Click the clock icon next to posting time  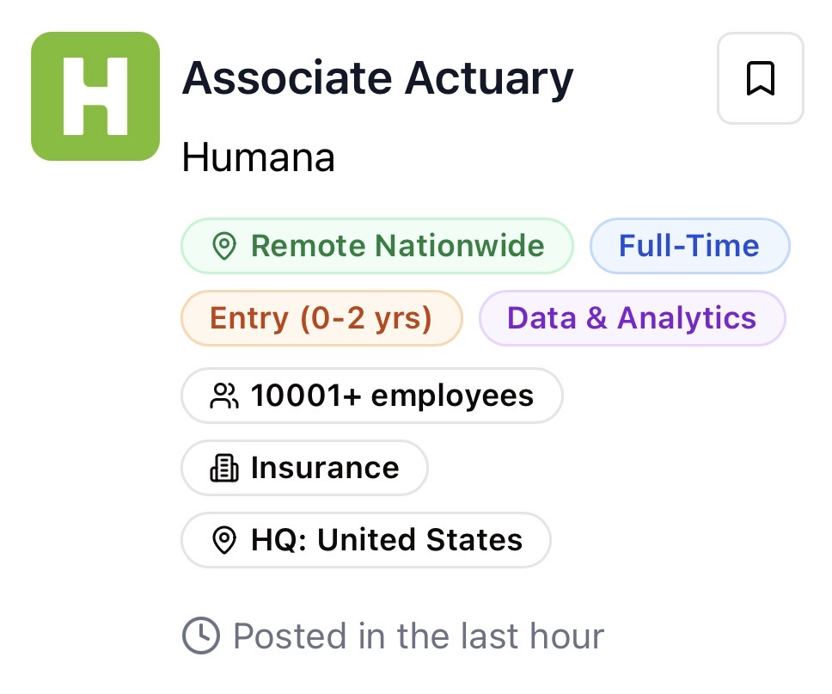(x=199, y=636)
